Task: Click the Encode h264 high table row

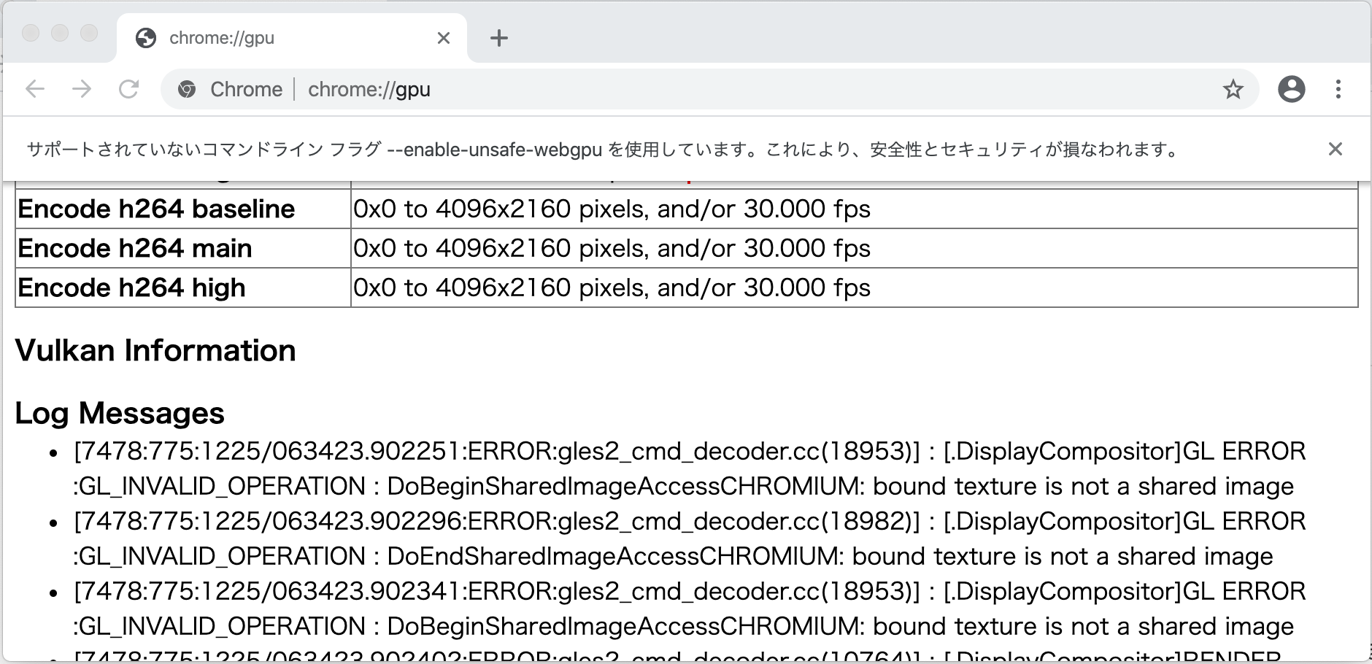Action: 131,287
